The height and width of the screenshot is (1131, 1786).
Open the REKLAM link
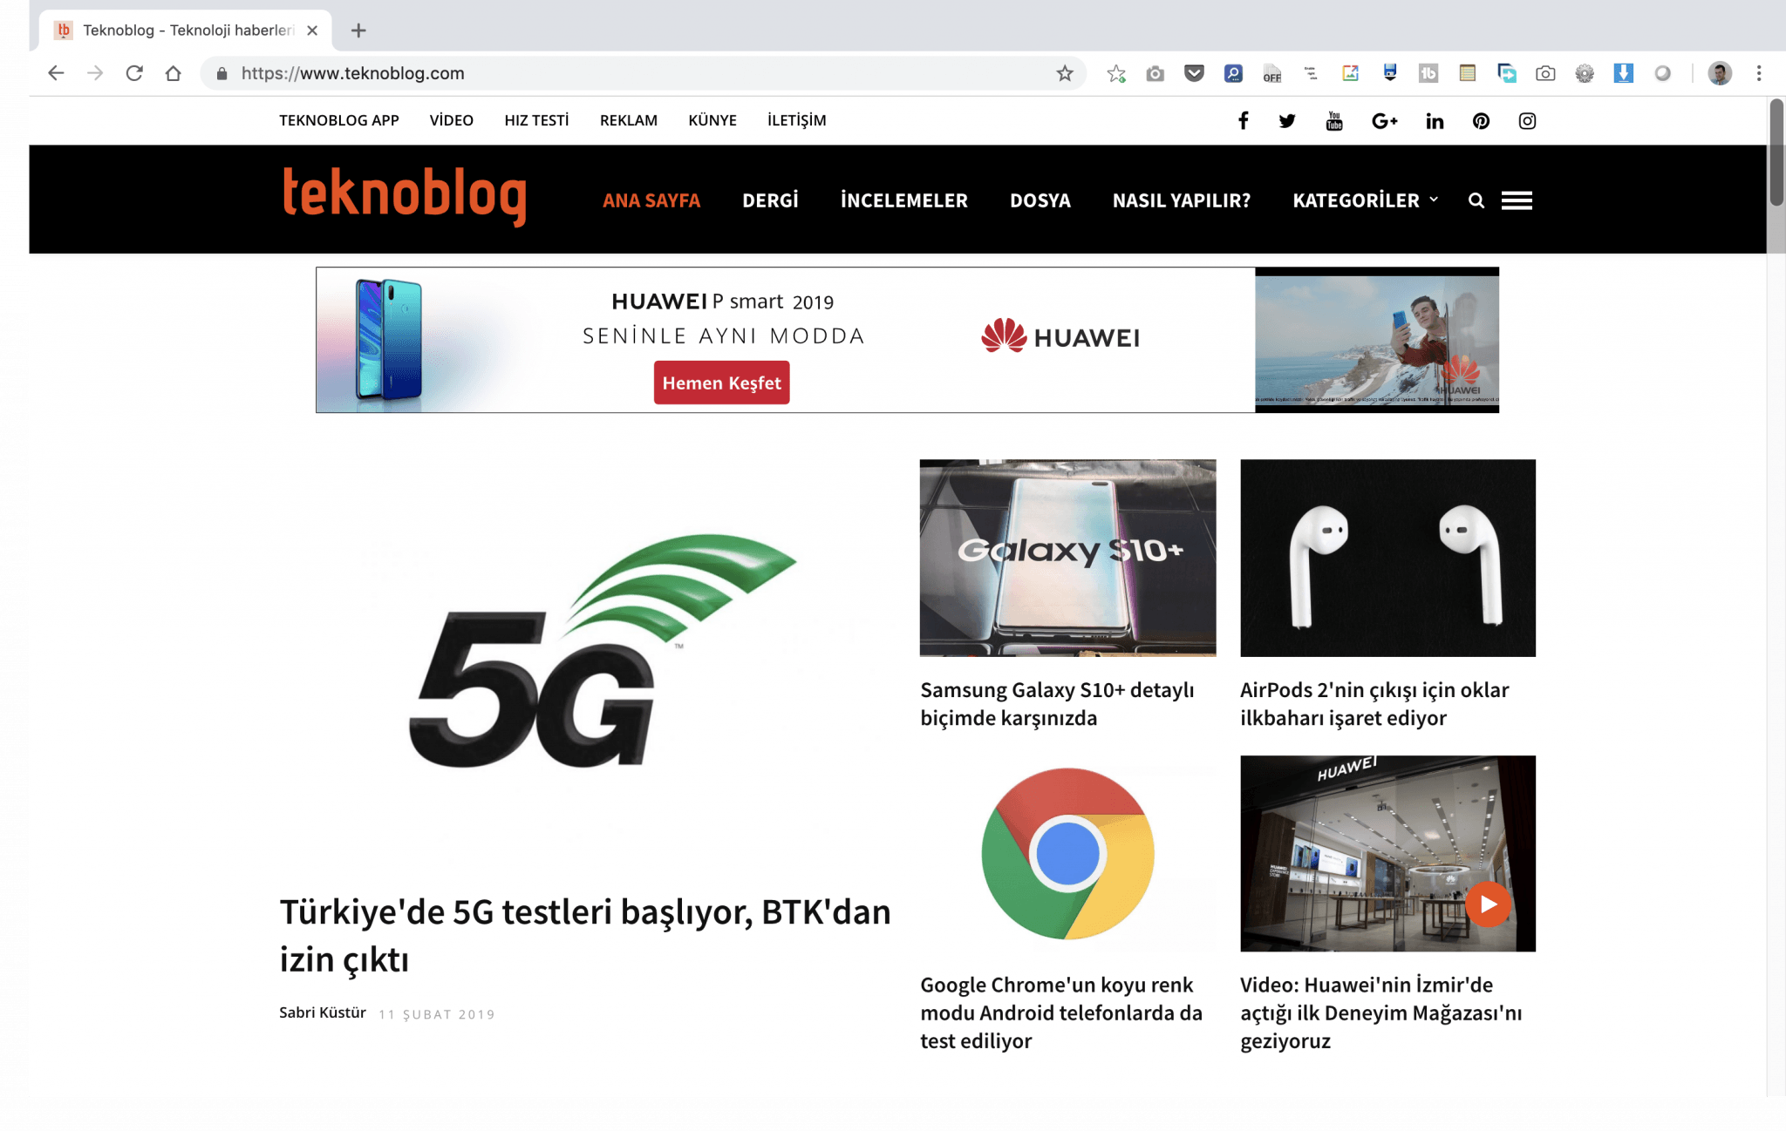(628, 120)
